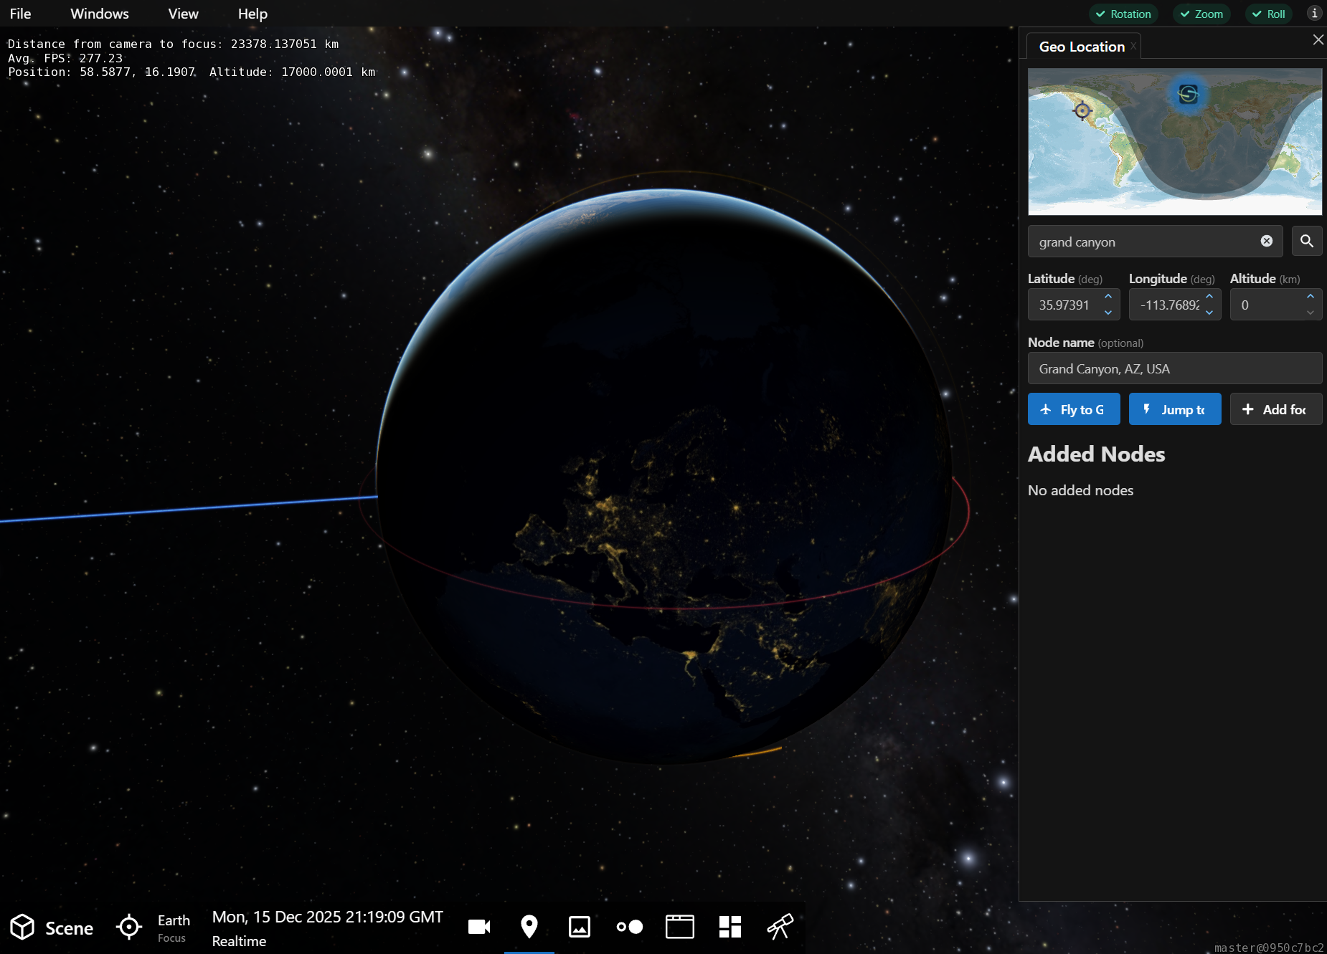Screen dimensions: 1327x954
Task: Click the Scene label in bottom bar
Action: [69, 928]
